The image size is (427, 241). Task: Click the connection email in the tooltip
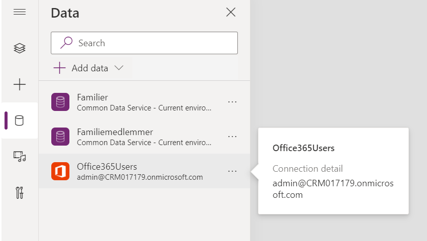pyautogui.click(x=333, y=189)
